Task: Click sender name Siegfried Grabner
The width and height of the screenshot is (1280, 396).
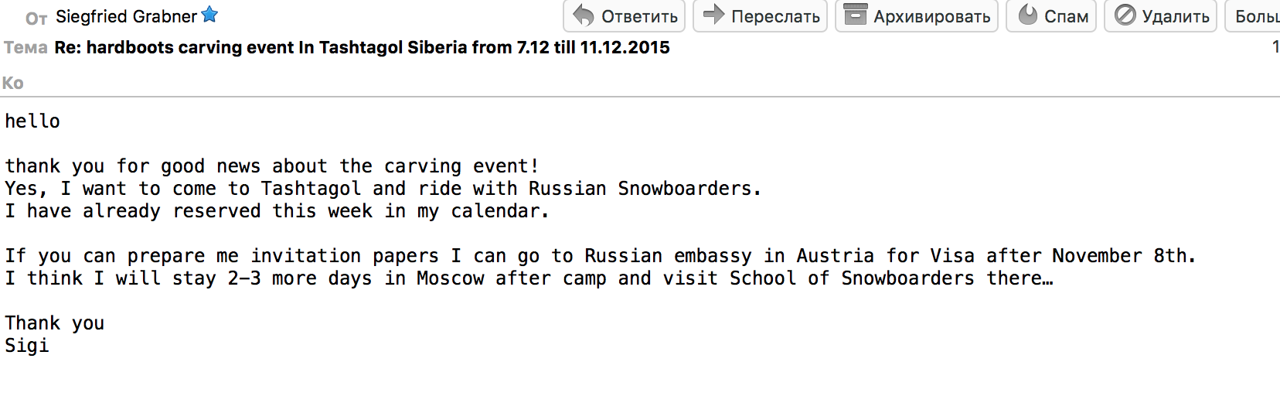Action: [x=126, y=16]
